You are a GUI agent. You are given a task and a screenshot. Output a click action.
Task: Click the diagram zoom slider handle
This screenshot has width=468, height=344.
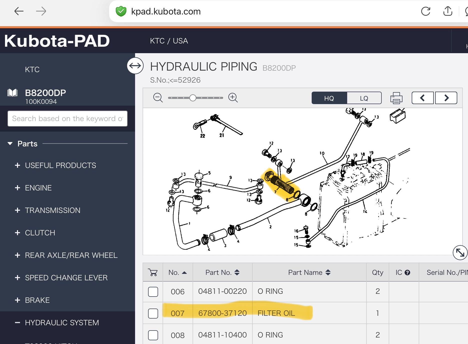(x=193, y=98)
